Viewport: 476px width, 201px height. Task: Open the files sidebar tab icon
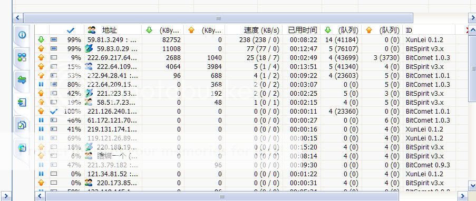tap(22, 125)
